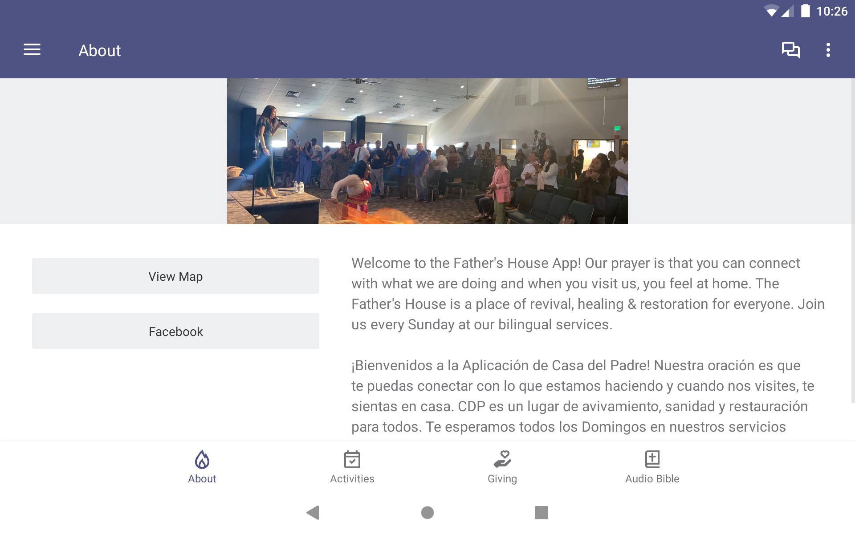
Task: Switch to the Activities tab label
Action: coord(352,479)
